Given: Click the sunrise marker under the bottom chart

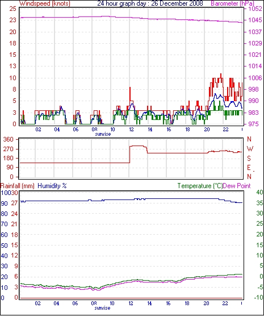Looking at the screenshot, I should (103, 308).
